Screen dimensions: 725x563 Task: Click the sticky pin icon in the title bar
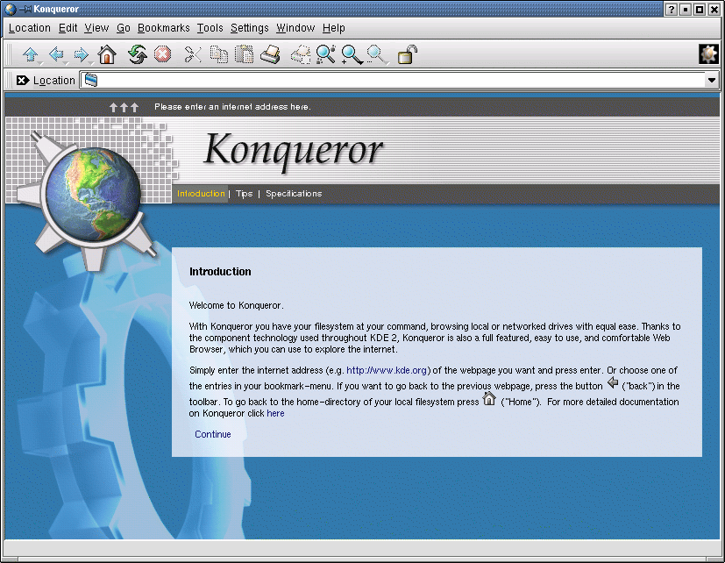(25, 10)
